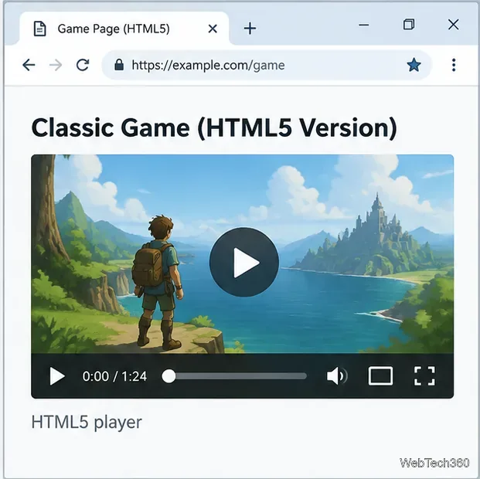Viewport: 480px width, 479px height.
Task: Reload the page with refresh icon
Action: (83, 65)
